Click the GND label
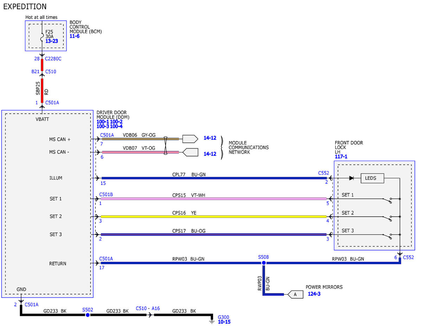Viewport: 422px width, 326px height. (x=21, y=289)
